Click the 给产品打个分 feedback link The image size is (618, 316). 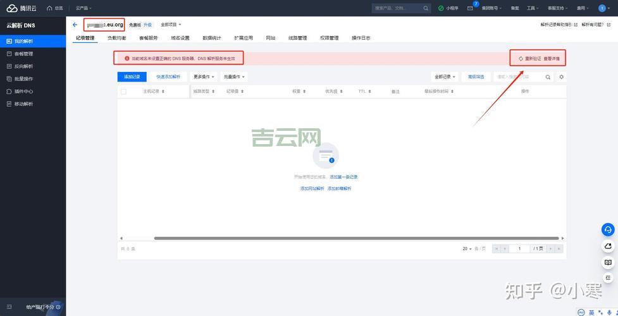[43, 307]
